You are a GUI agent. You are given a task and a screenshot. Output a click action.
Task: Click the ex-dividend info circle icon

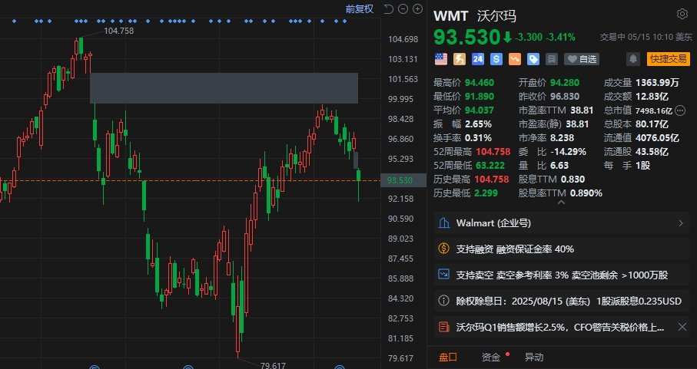443,301
